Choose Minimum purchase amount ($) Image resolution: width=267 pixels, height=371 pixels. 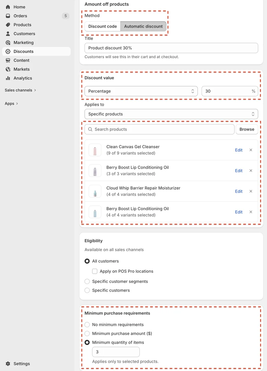(x=87, y=334)
